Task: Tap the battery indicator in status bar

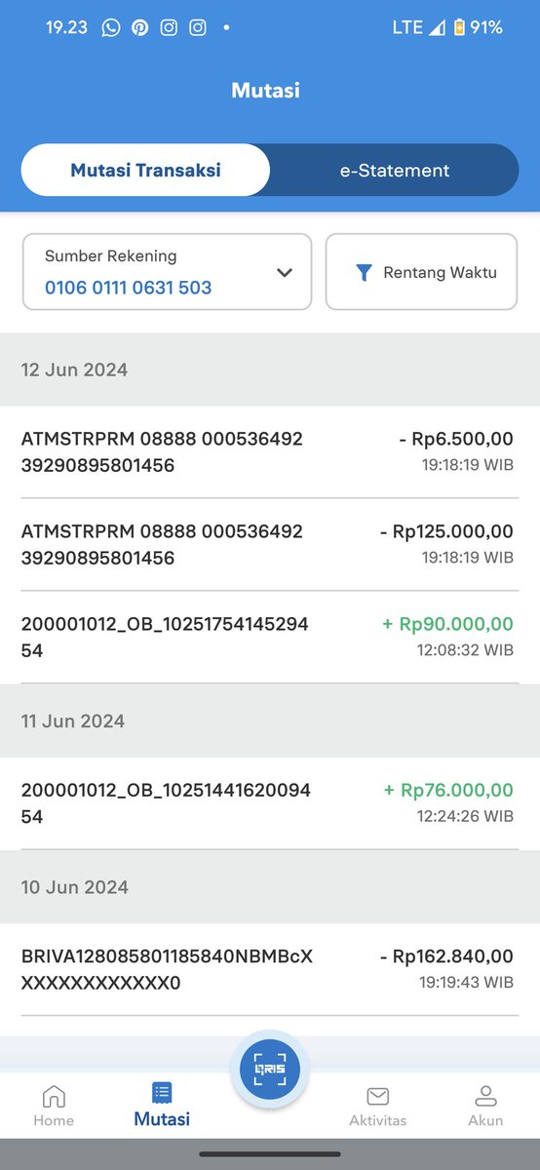Action: [x=458, y=27]
